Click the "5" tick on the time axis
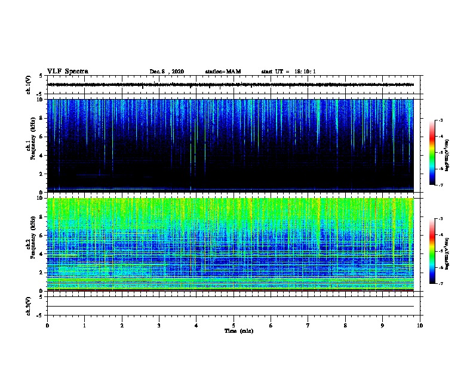 [234, 326]
